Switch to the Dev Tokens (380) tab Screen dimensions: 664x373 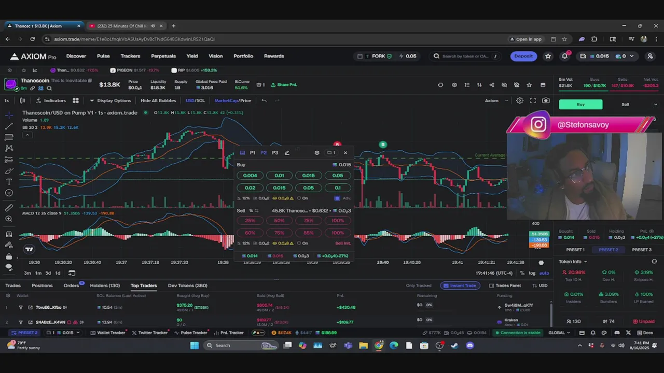187,285
